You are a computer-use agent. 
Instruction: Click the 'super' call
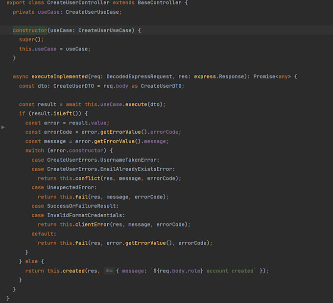[x=27, y=40]
